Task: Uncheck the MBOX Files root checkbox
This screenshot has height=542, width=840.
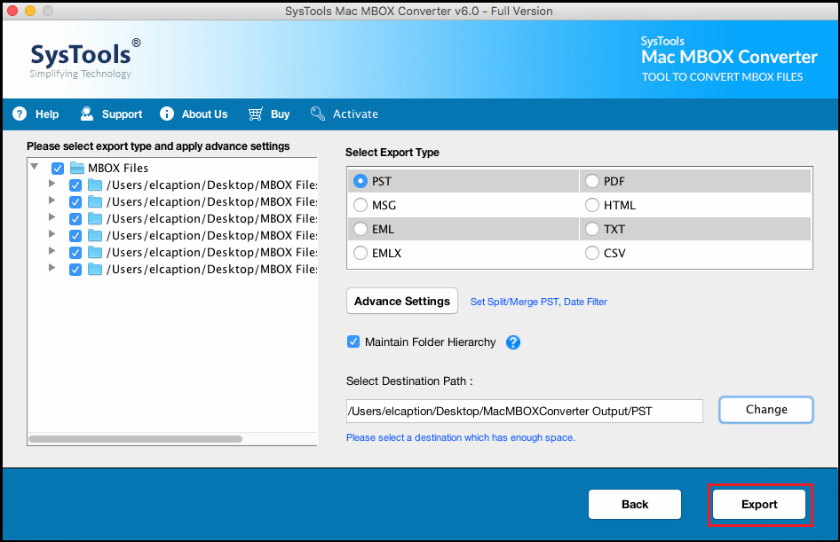Action: [58, 169]
